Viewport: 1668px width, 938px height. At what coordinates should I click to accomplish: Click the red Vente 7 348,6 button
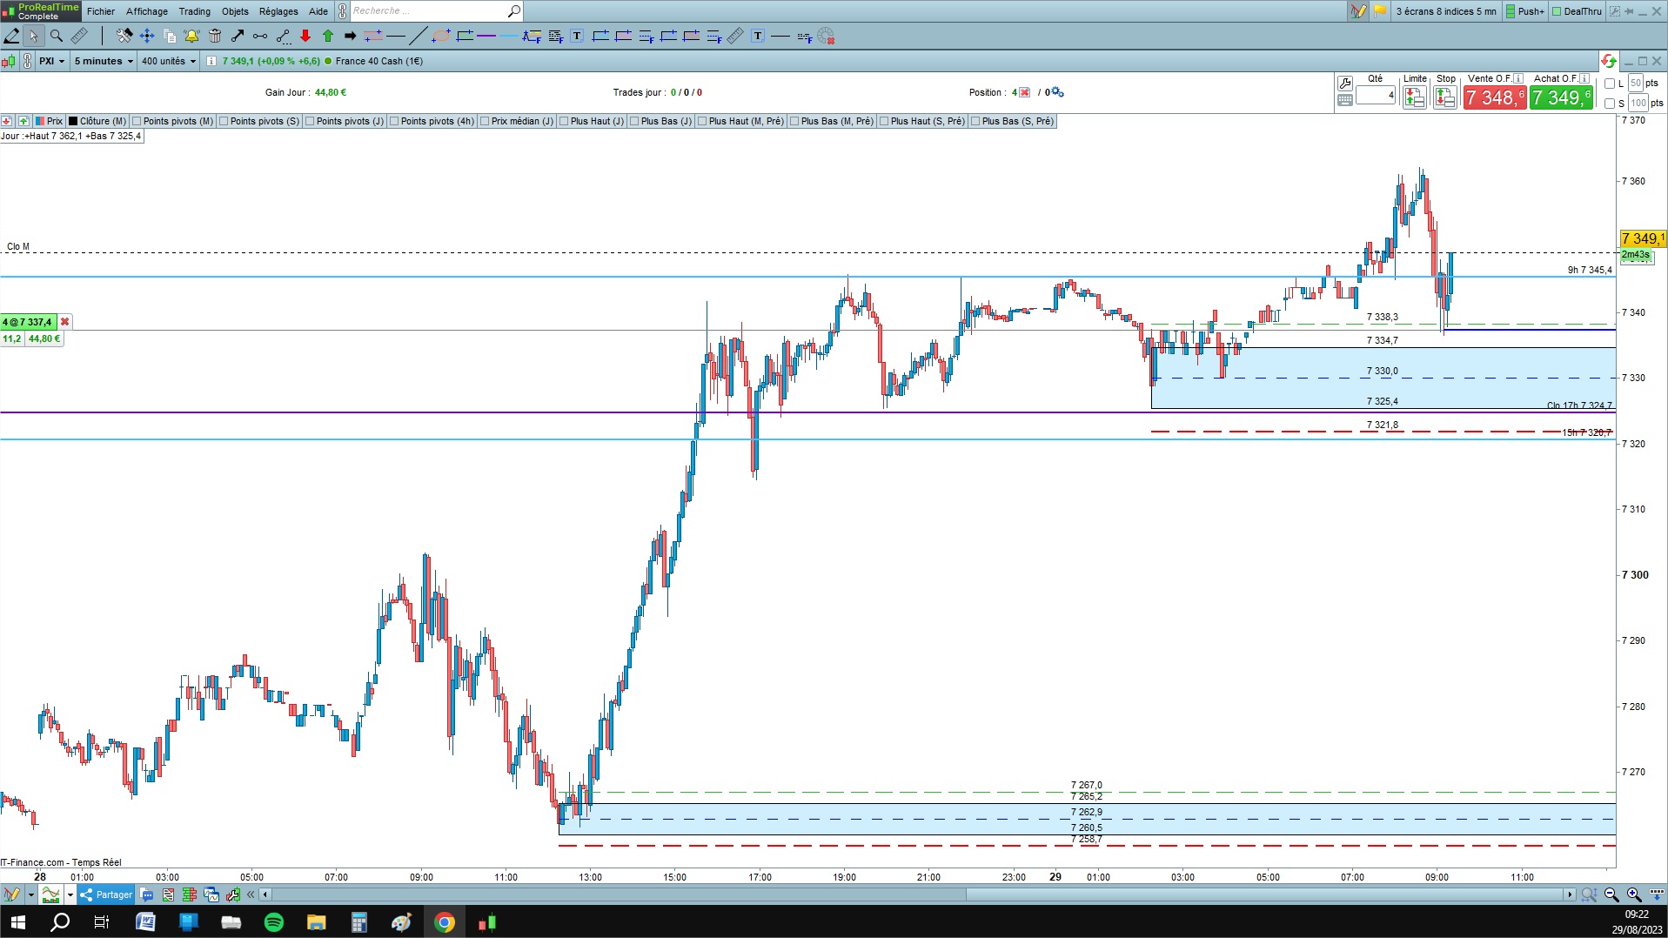click(1494, 97)
